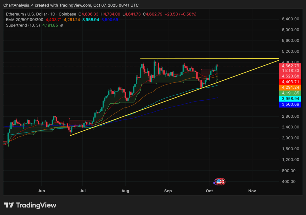Click the TradingView logo at bottom left

tap(30, 205)
